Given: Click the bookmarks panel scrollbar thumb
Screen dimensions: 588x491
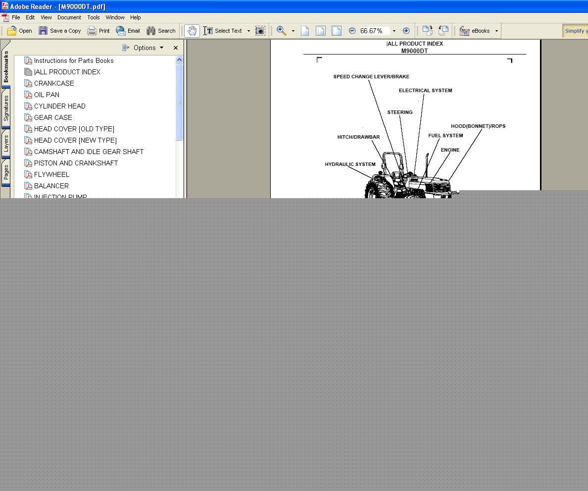Looking at the screenshot, I should [179, 102].
